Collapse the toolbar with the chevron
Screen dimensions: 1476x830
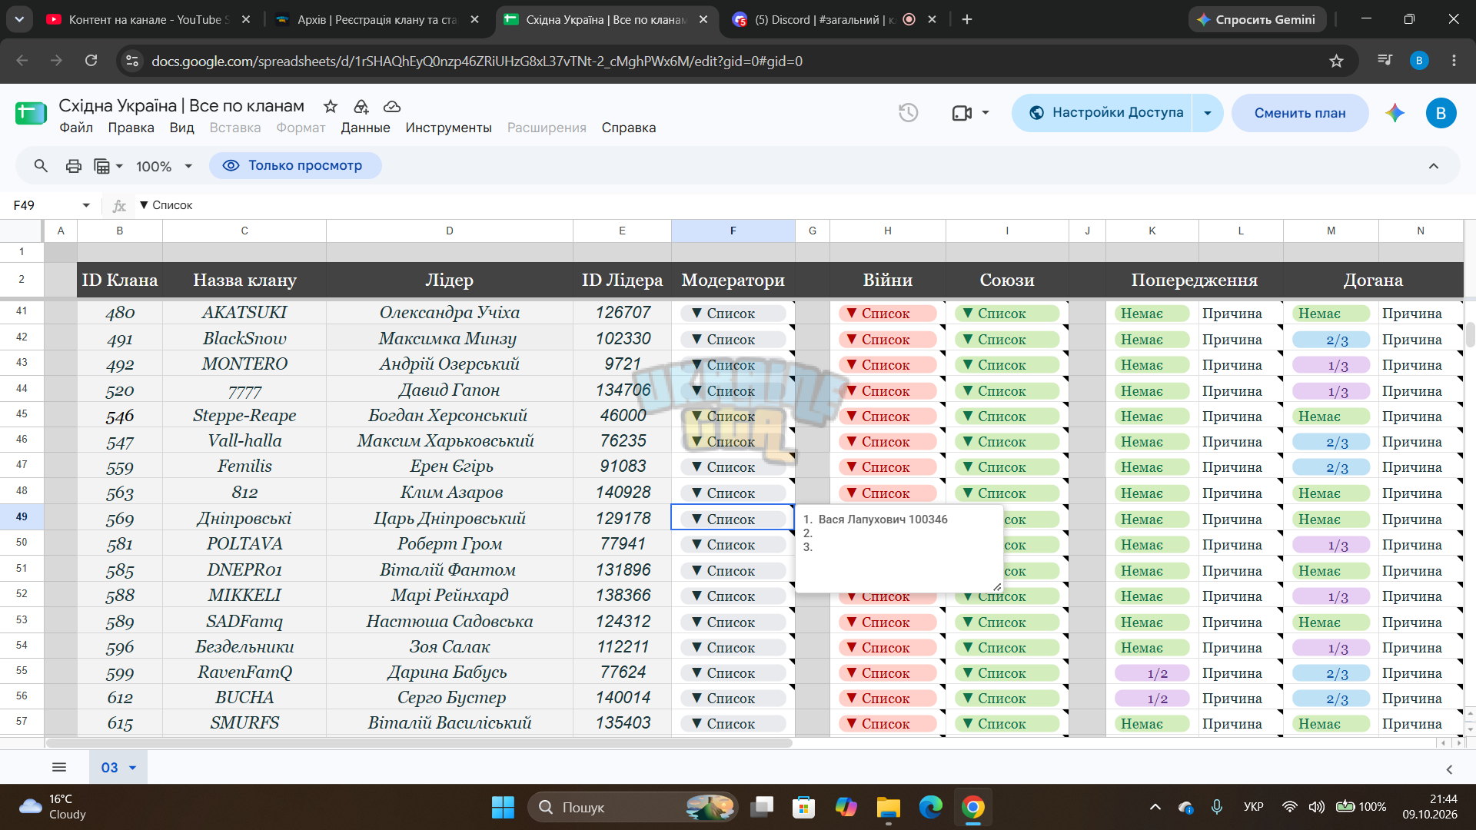pyautogui.click(x=1434, y=166)
